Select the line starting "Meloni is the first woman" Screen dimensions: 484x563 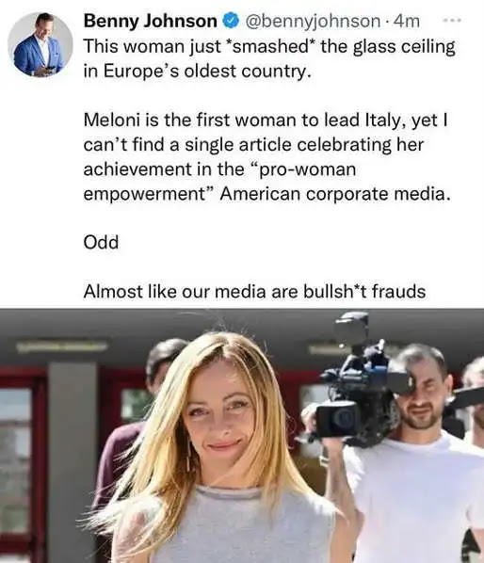coord(266,121)
